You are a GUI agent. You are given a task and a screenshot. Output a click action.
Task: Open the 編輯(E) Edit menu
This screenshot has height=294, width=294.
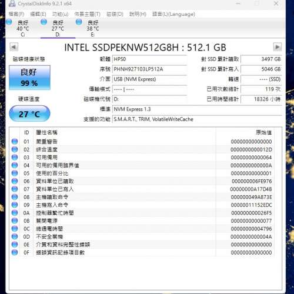pyautogui.click(x=38, y=14)
